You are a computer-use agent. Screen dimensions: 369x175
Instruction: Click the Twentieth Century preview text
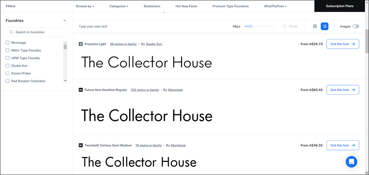pos(139,162)
